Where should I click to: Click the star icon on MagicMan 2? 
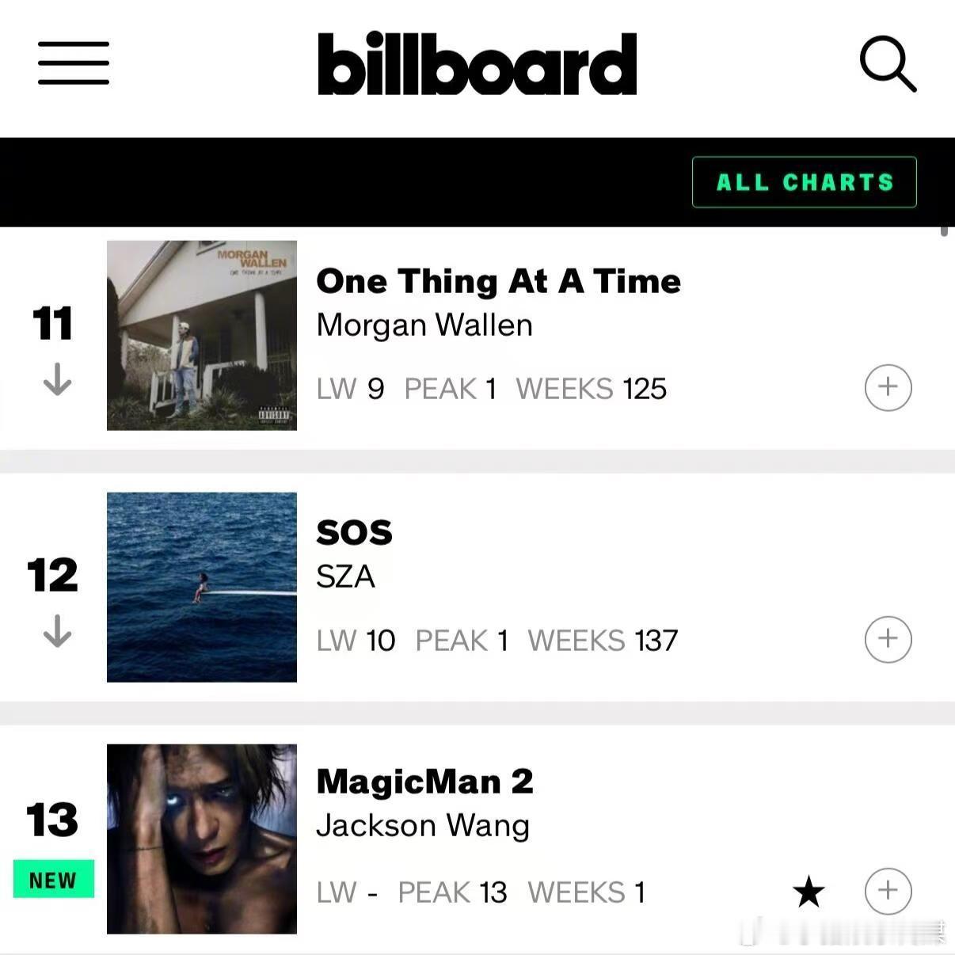tap(809, 892)
